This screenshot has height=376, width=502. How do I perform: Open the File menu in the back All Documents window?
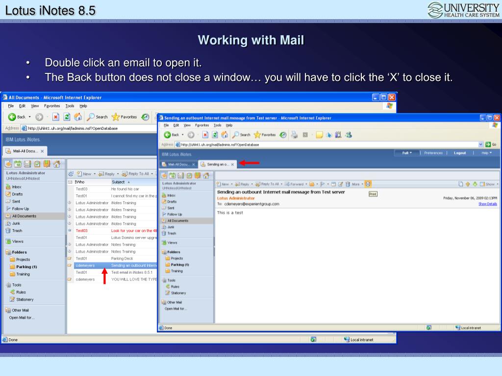tap(11, 106)
